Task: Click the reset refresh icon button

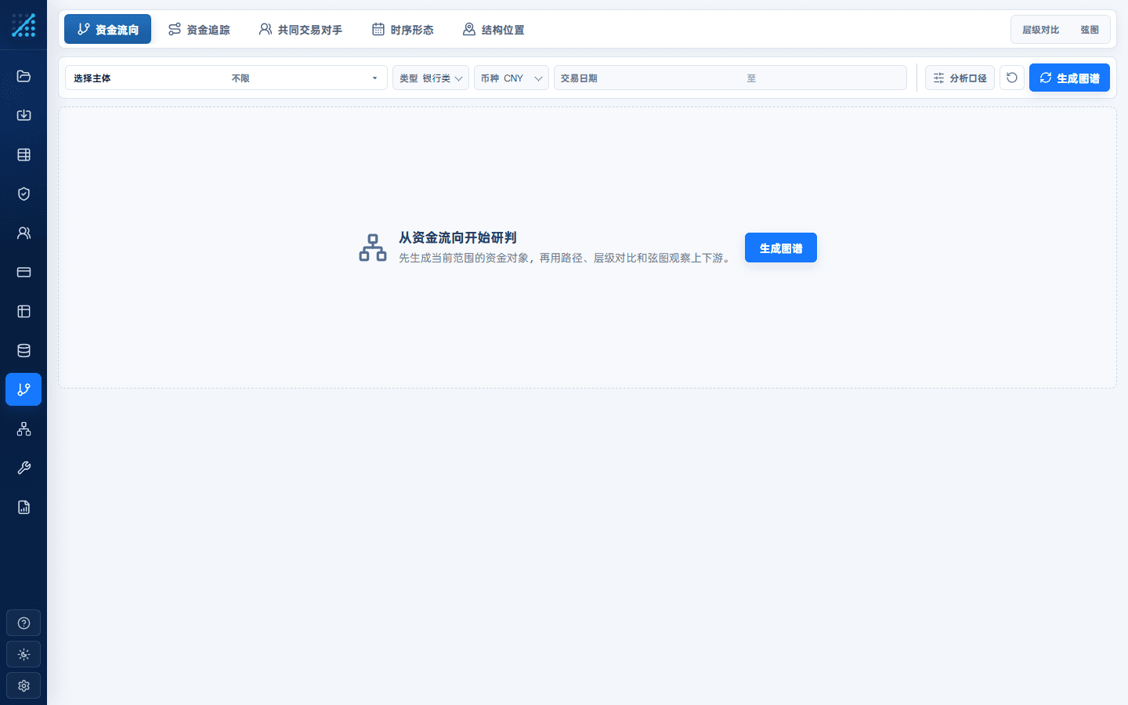Action: (1012, 78)
